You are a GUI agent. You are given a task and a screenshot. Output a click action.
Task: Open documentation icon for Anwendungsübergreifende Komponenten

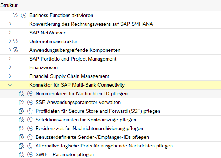tap(15, 50)
